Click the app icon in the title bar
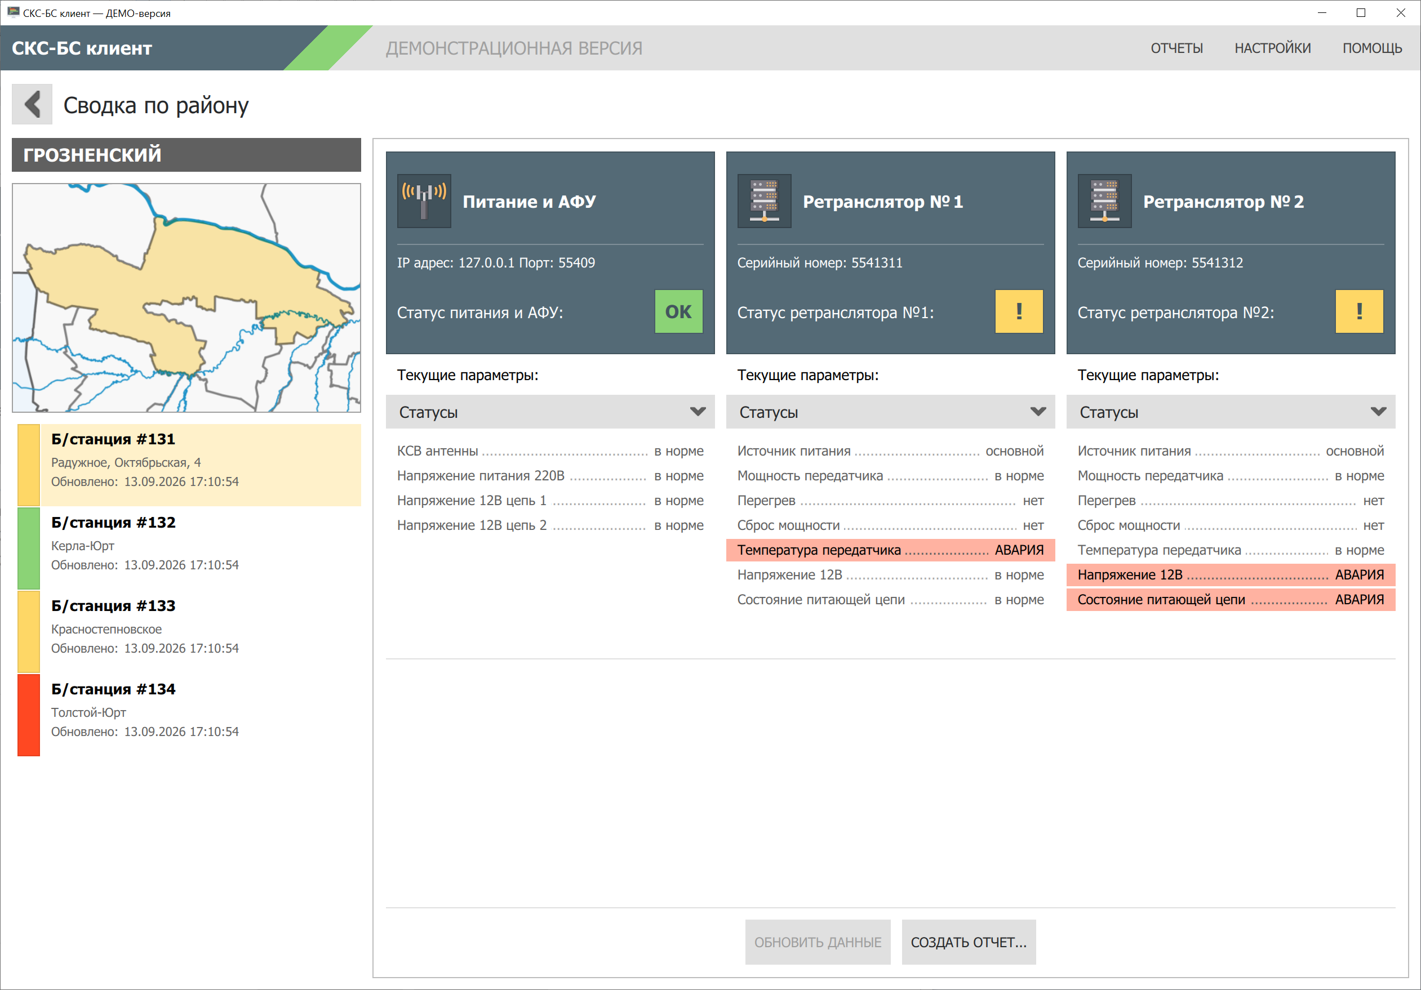Screen dimensions: 1421x990 click(x=13, y=12)
